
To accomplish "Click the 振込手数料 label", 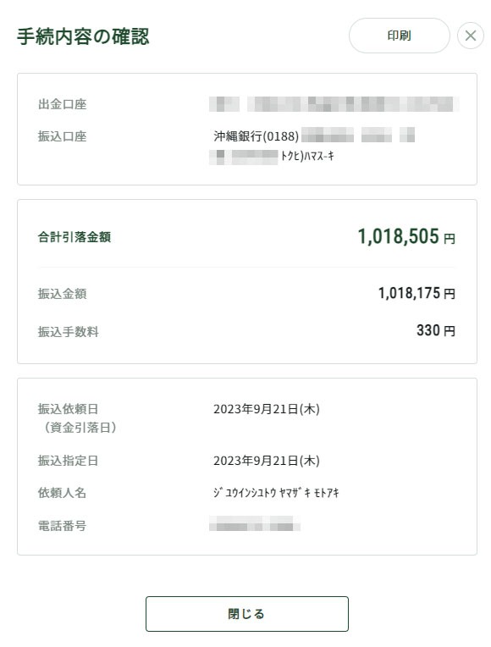I will point(69,332).
